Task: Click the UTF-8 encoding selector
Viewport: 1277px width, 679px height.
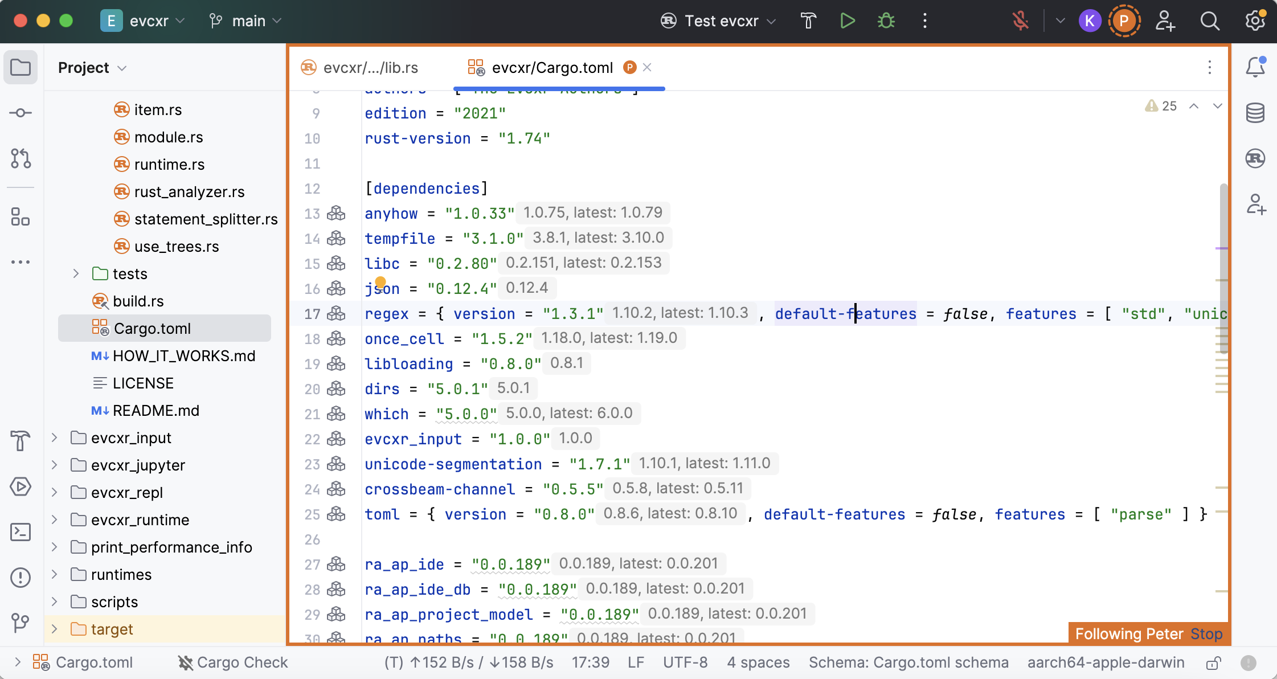Action: click(x=685, y=662)
